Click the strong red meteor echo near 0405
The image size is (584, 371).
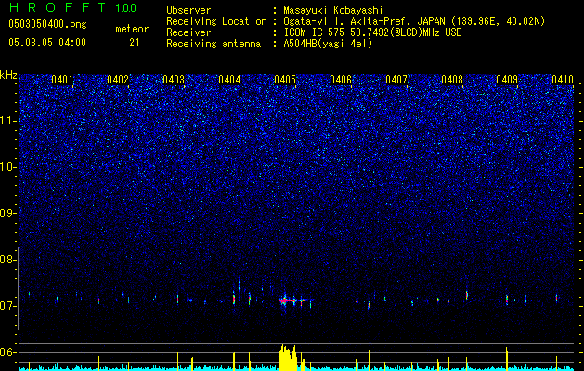click(x=288, y=300)
